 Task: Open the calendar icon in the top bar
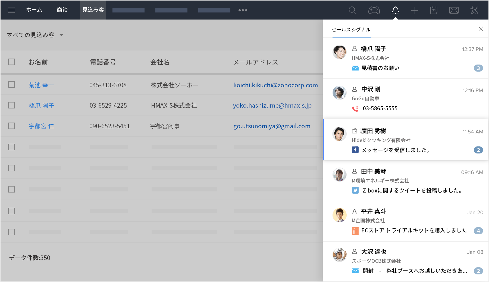[x=434, y=10]
